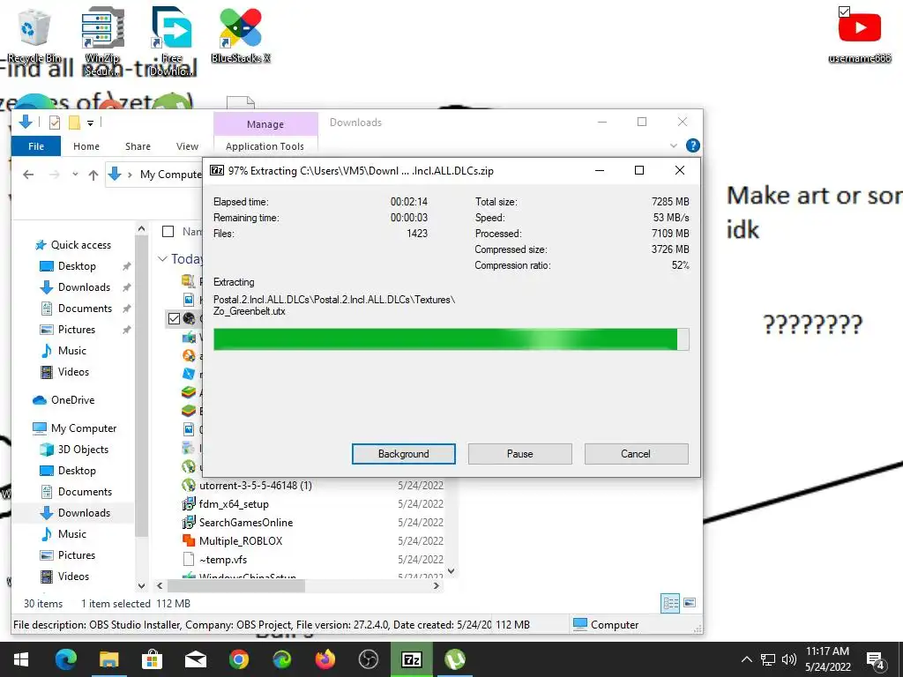This screenshot has width=903, height=677.
Task: Click the Properties quick access toolbar icon
Action: (x=55, y=122)
